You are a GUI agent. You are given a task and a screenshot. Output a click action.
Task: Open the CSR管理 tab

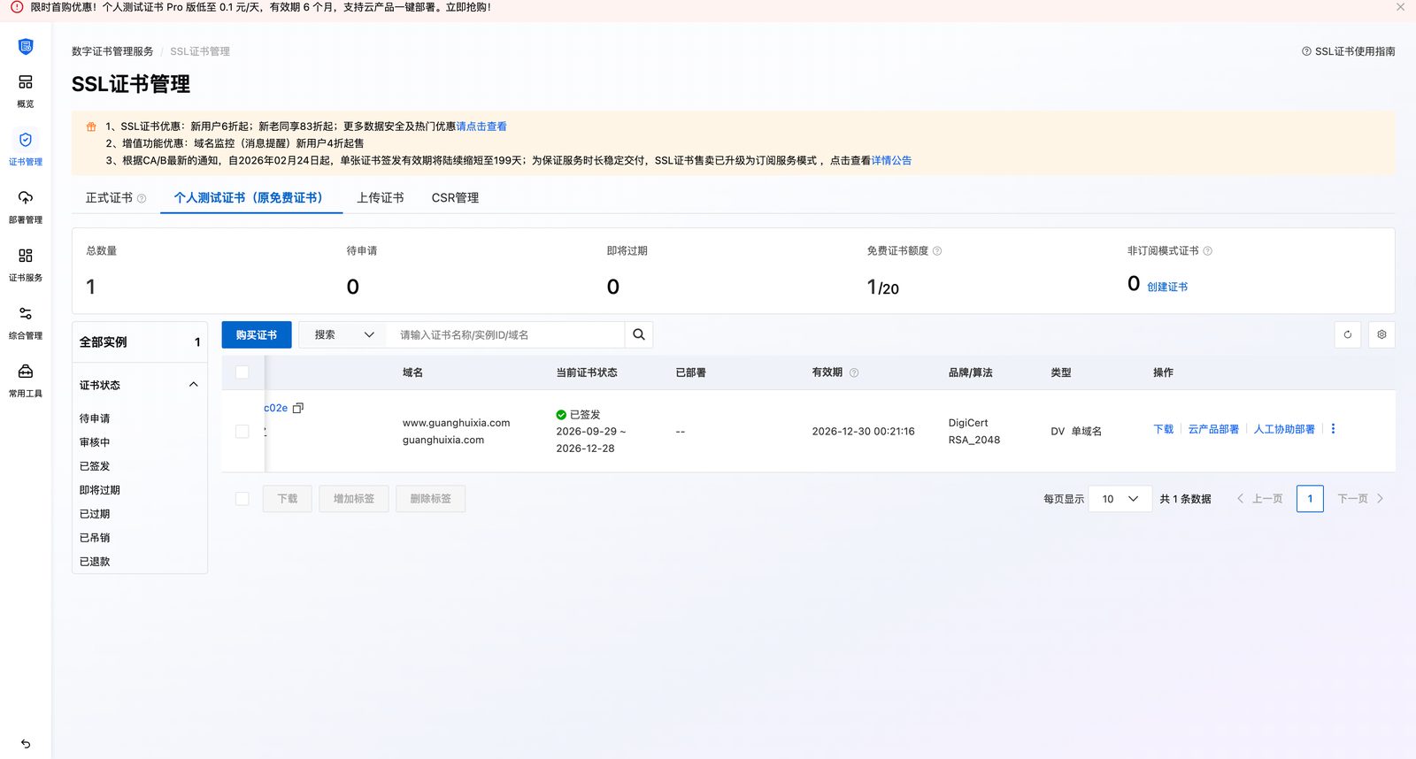click(455, 198)
